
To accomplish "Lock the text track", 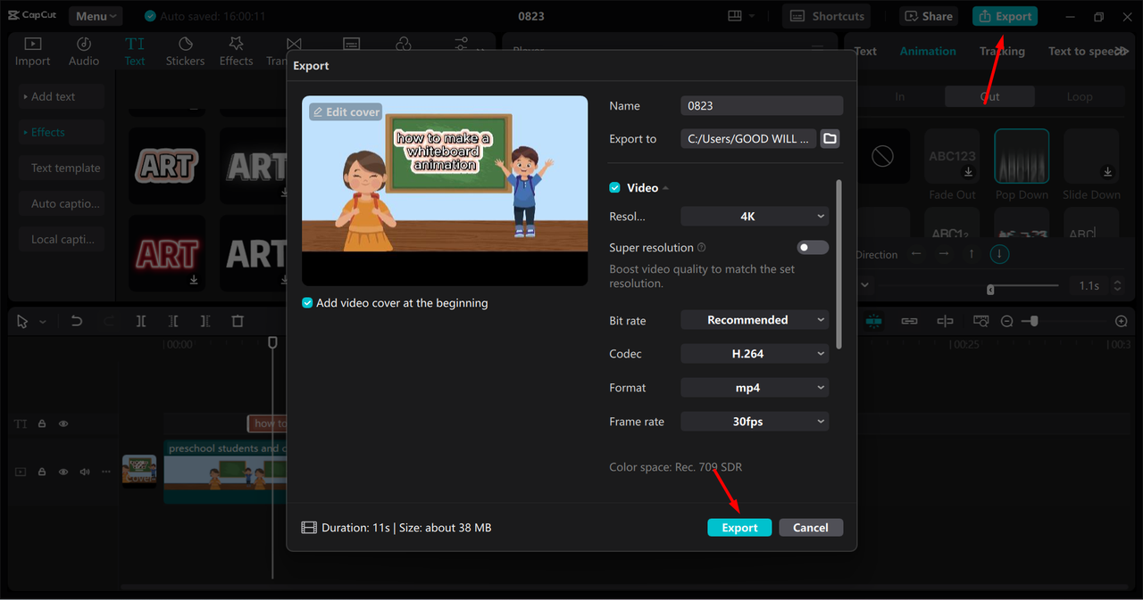I will coord(42,424).
